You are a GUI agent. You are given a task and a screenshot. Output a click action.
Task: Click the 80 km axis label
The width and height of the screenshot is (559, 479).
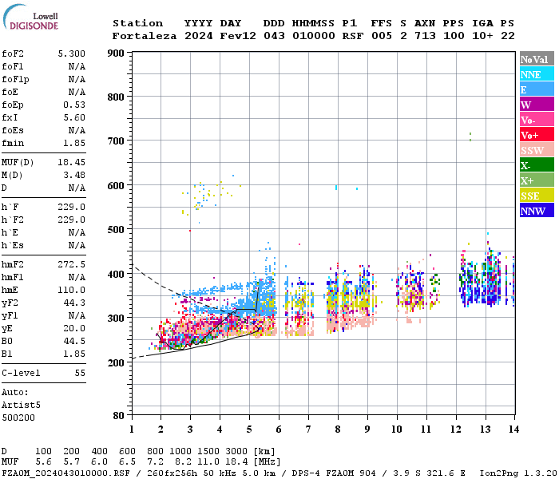click(x=119, y=415)
